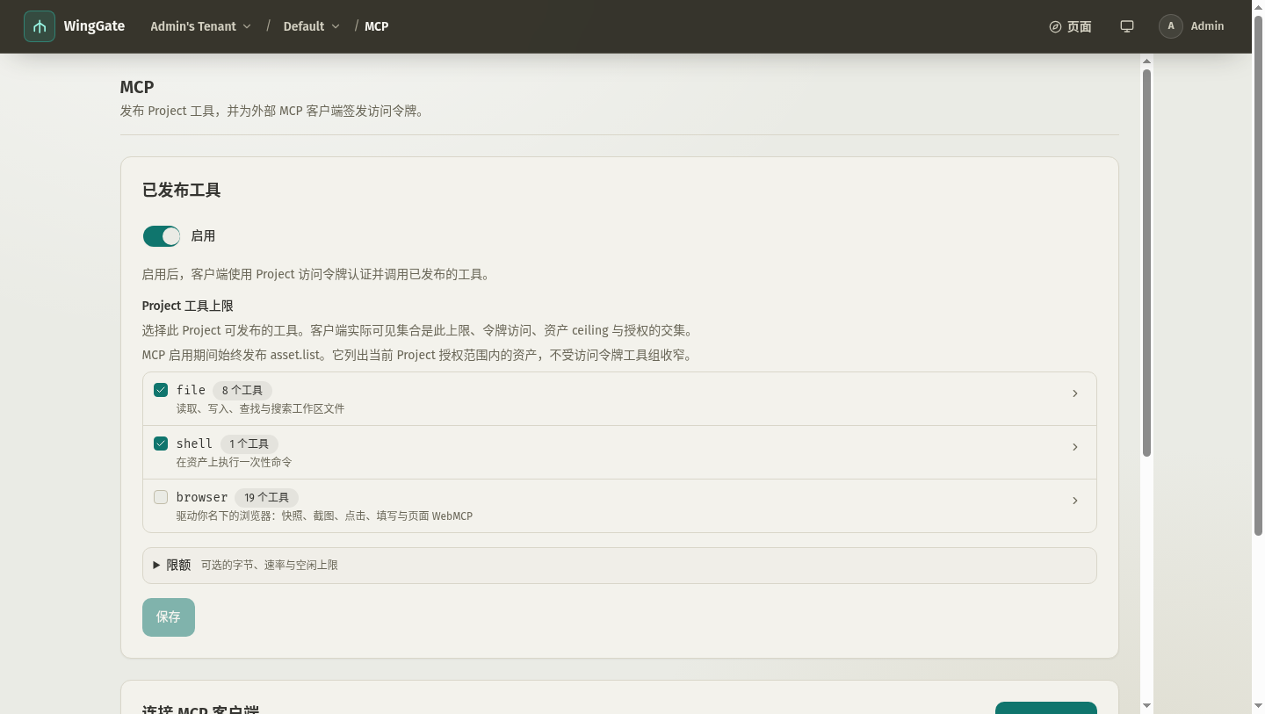Expand the shell row chevron
Viewport: 1265px width, 714px height.
click(x=1074, y=447)
